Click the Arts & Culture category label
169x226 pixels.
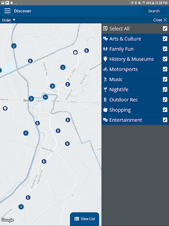(125, 39)
